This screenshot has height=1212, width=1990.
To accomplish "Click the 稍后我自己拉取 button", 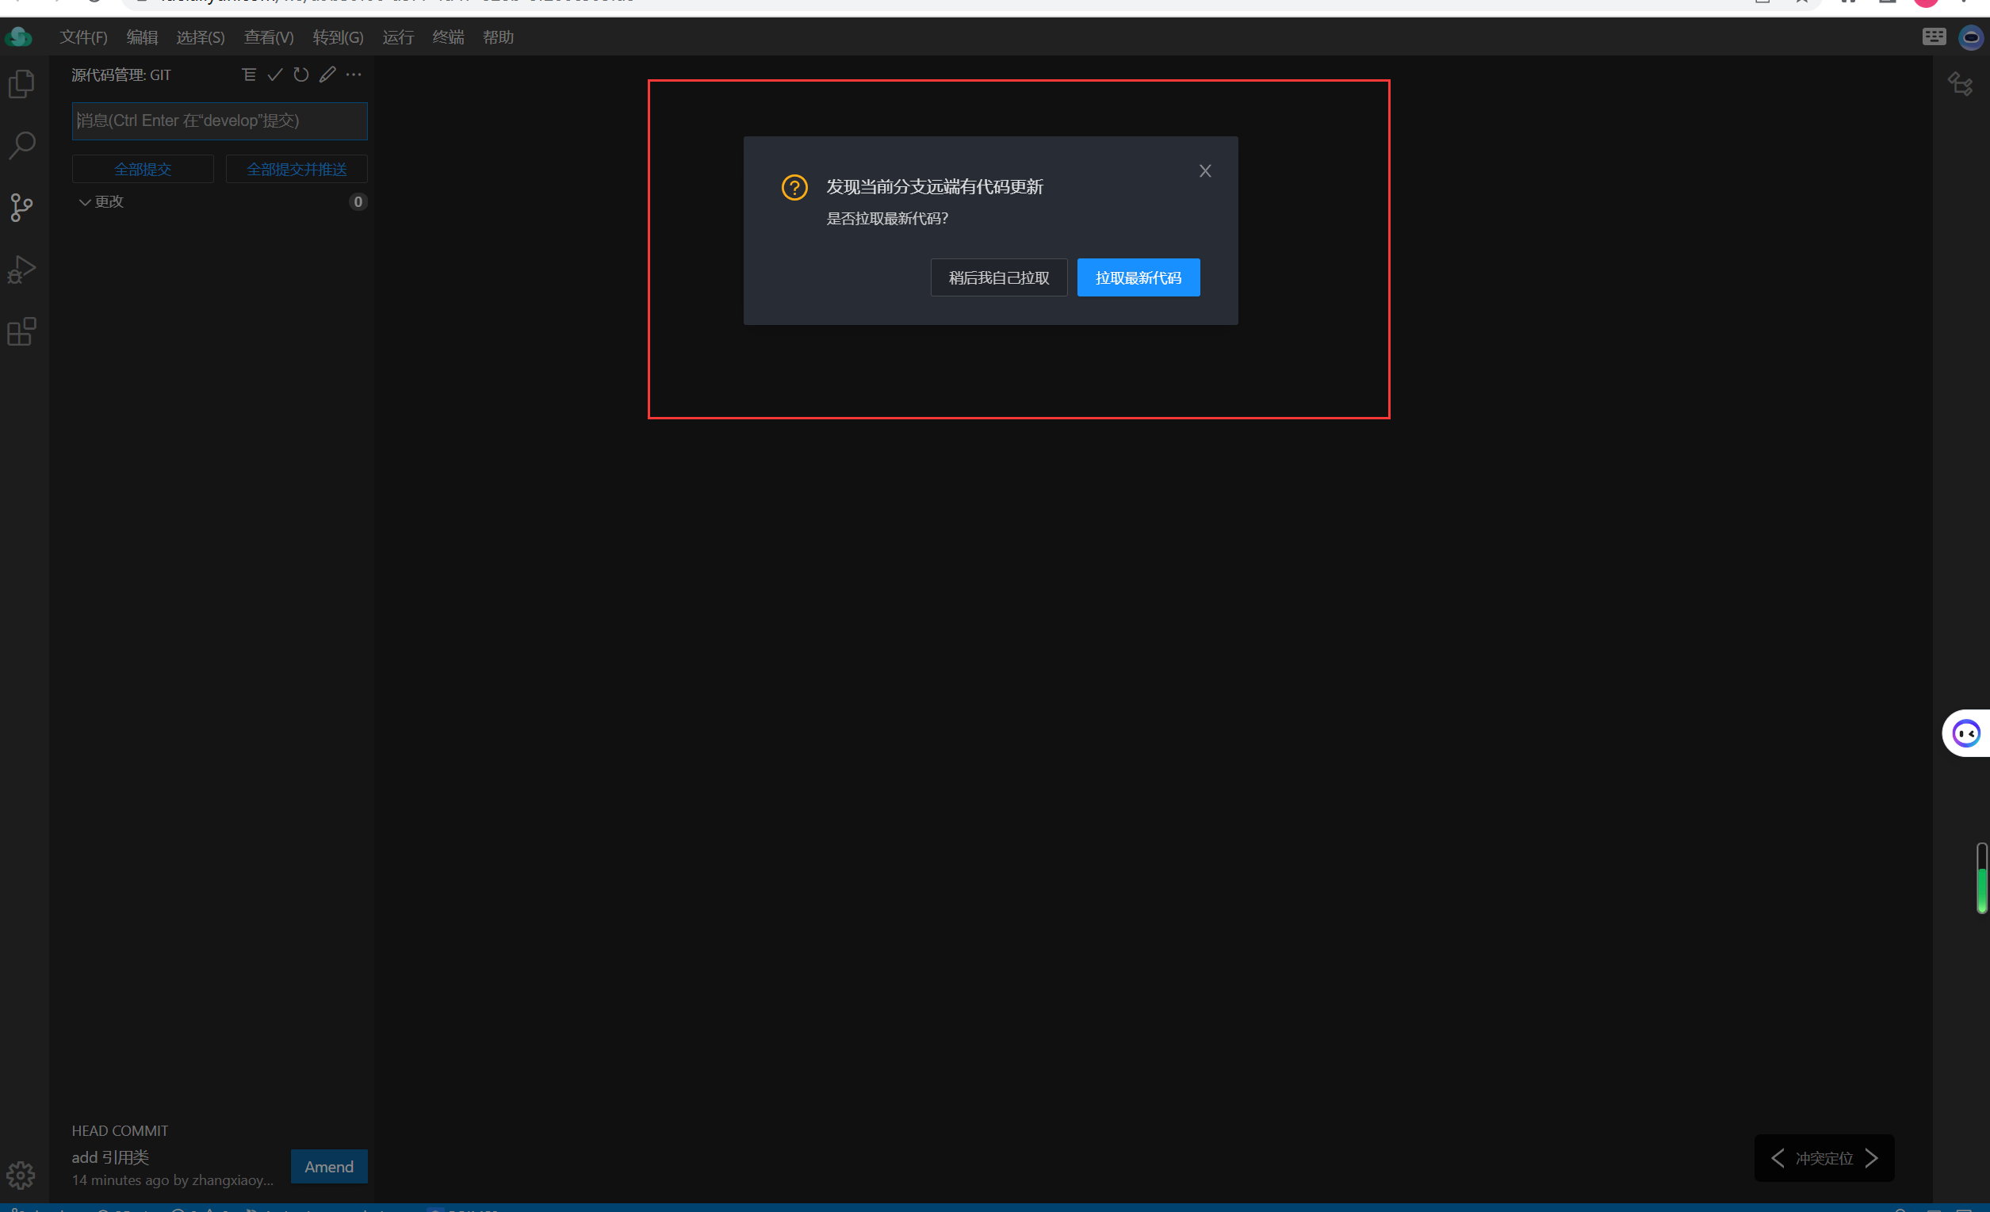I will pyautogui.click(x=998, y=277).
